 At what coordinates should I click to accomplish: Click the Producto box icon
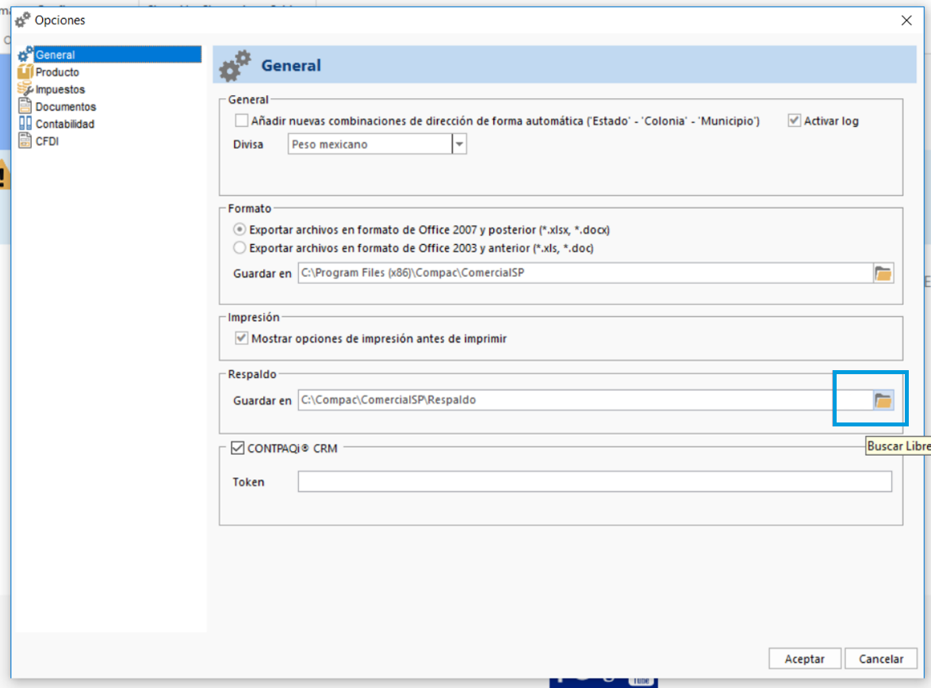pyautogui.click(x=25, y=72)
